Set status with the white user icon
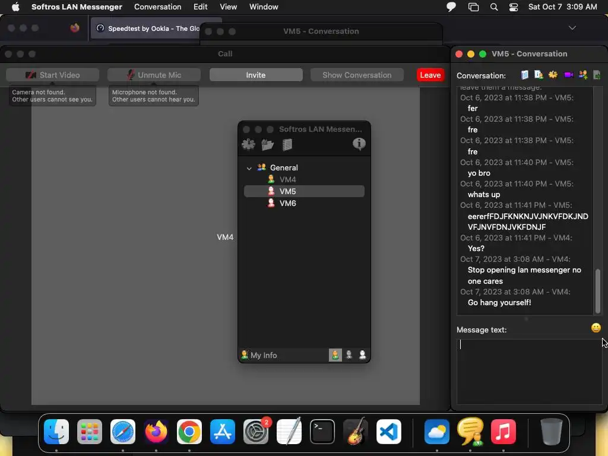The image size is (608, 456). point(363,355)
